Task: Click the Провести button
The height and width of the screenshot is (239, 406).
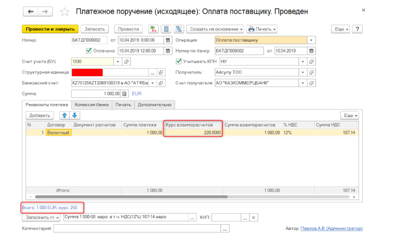Action: [128, 29]
